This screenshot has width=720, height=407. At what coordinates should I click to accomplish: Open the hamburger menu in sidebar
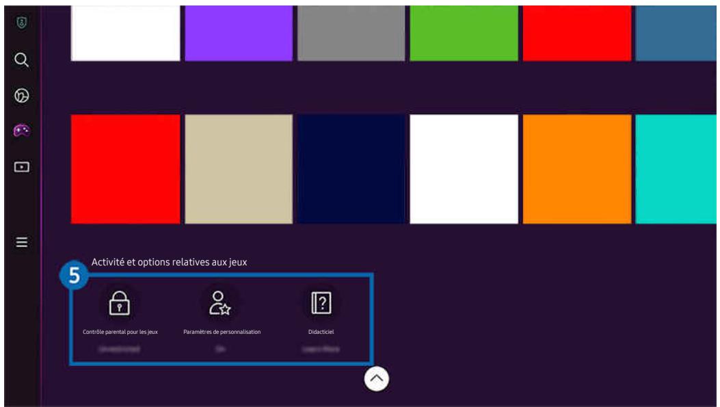tap(22, 242)
